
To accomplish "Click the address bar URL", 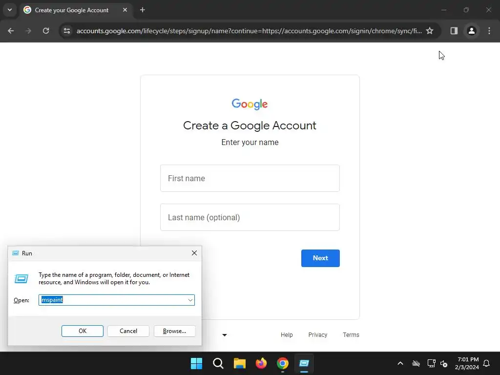I will 249,31.
